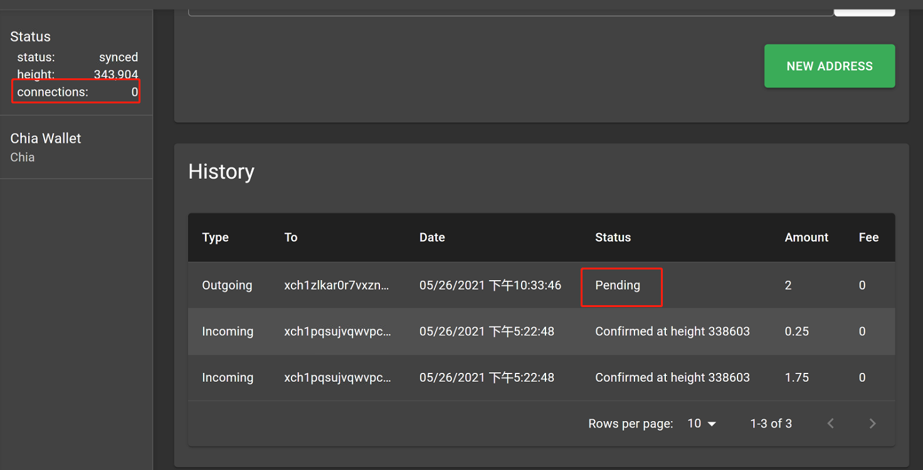Click the amount 1.75 cell
This screenshot has width=923, height=470.
(797, 377)
